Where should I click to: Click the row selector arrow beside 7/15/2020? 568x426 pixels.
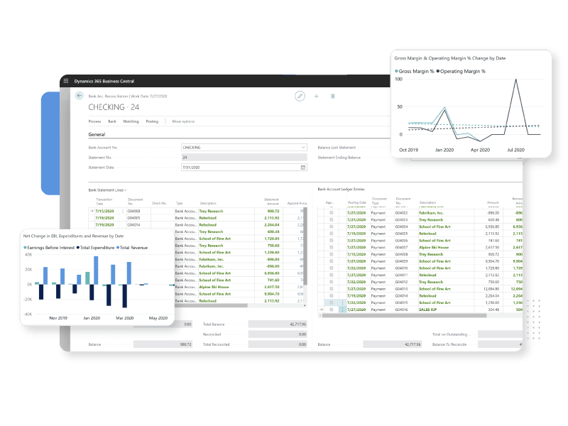pos(91,211)
